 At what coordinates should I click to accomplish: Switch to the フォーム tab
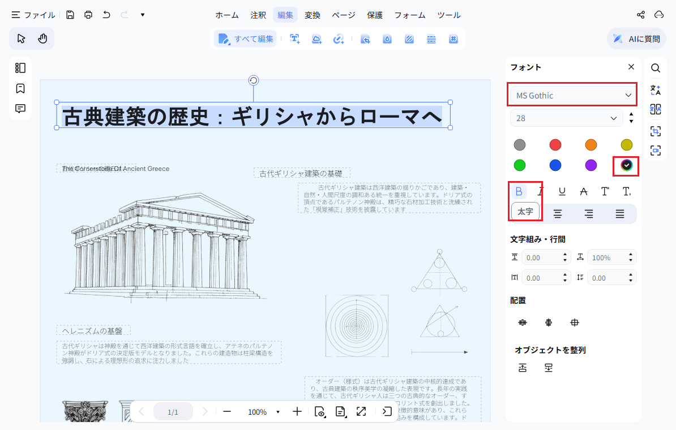[409, 15]
